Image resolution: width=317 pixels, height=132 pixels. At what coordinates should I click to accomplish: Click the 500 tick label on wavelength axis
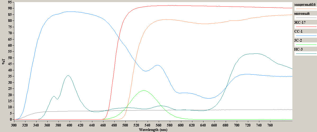pyautogui.click(x=125, y=125)
